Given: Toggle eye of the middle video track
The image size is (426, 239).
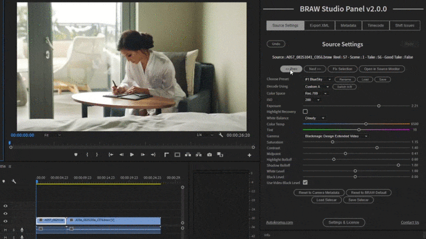Looking at the screenshot, I should click(6, 214).
